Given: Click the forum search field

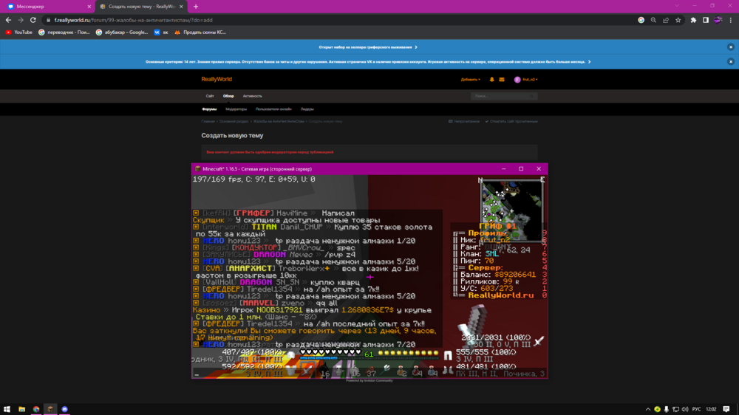Looking at the screenshot, I should coord(500,96).
